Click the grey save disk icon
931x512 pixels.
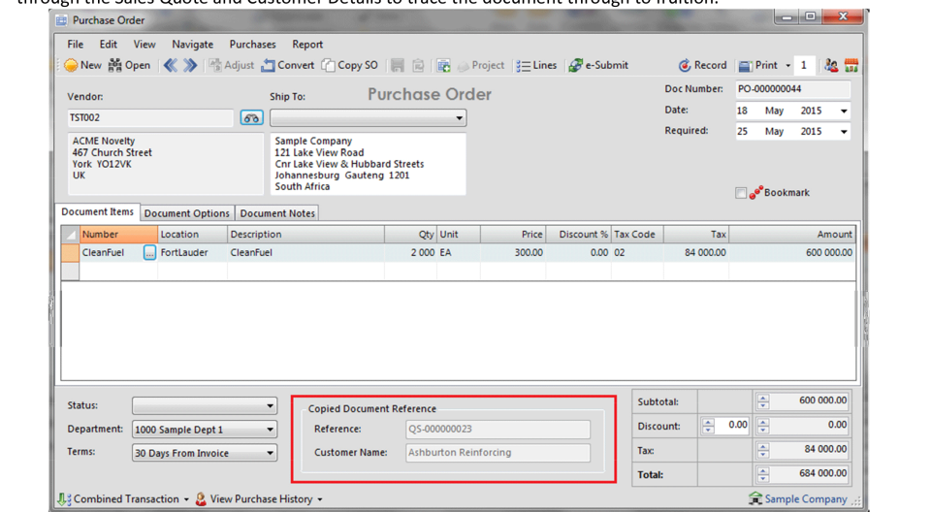398,65
